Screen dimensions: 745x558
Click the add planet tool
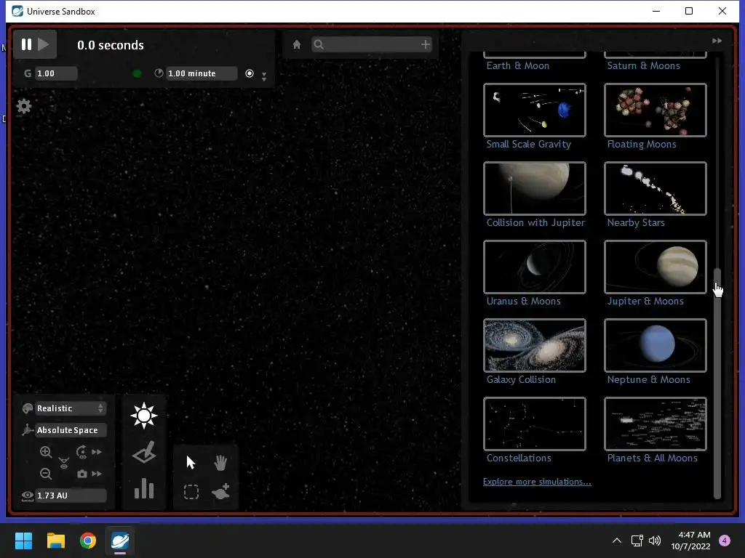[x=221, y=492]
